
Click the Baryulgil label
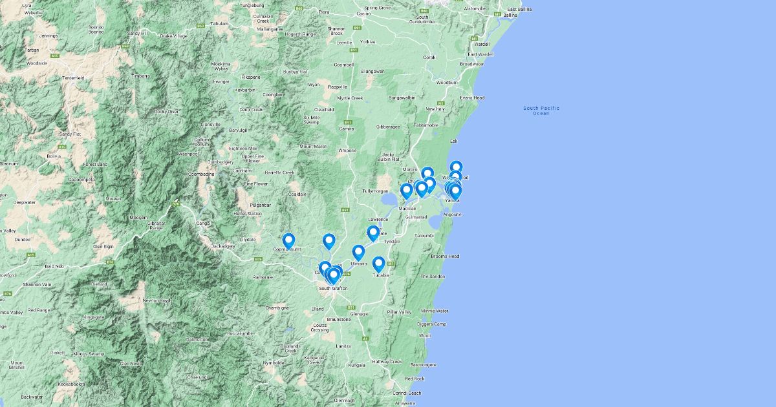click(x=239, y=130)
